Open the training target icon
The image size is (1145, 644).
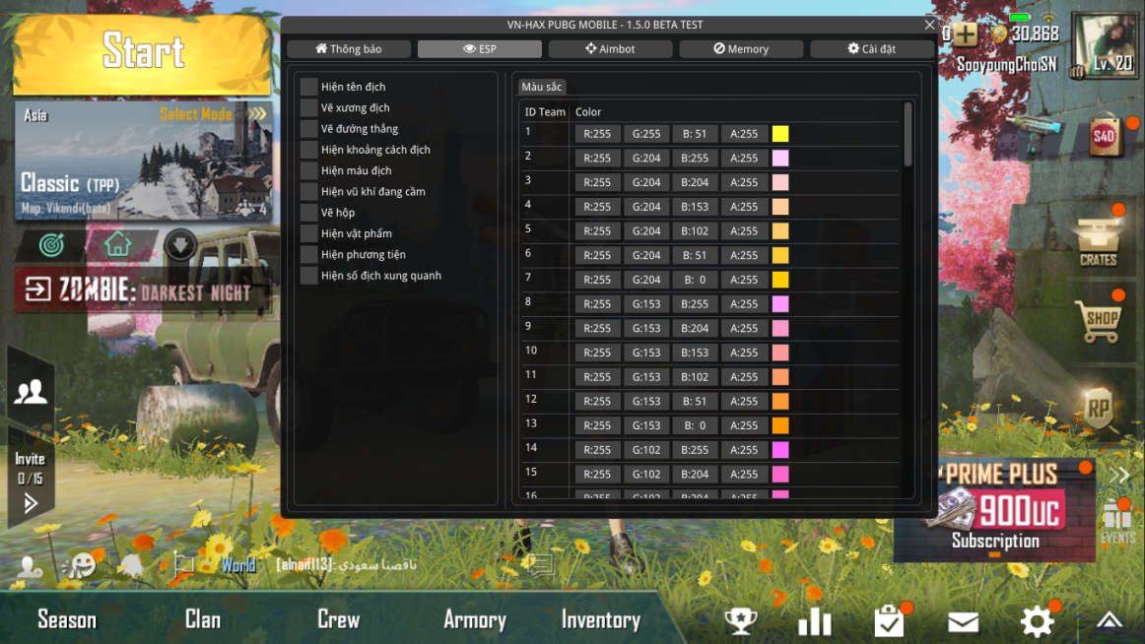(x=51, y=245)
